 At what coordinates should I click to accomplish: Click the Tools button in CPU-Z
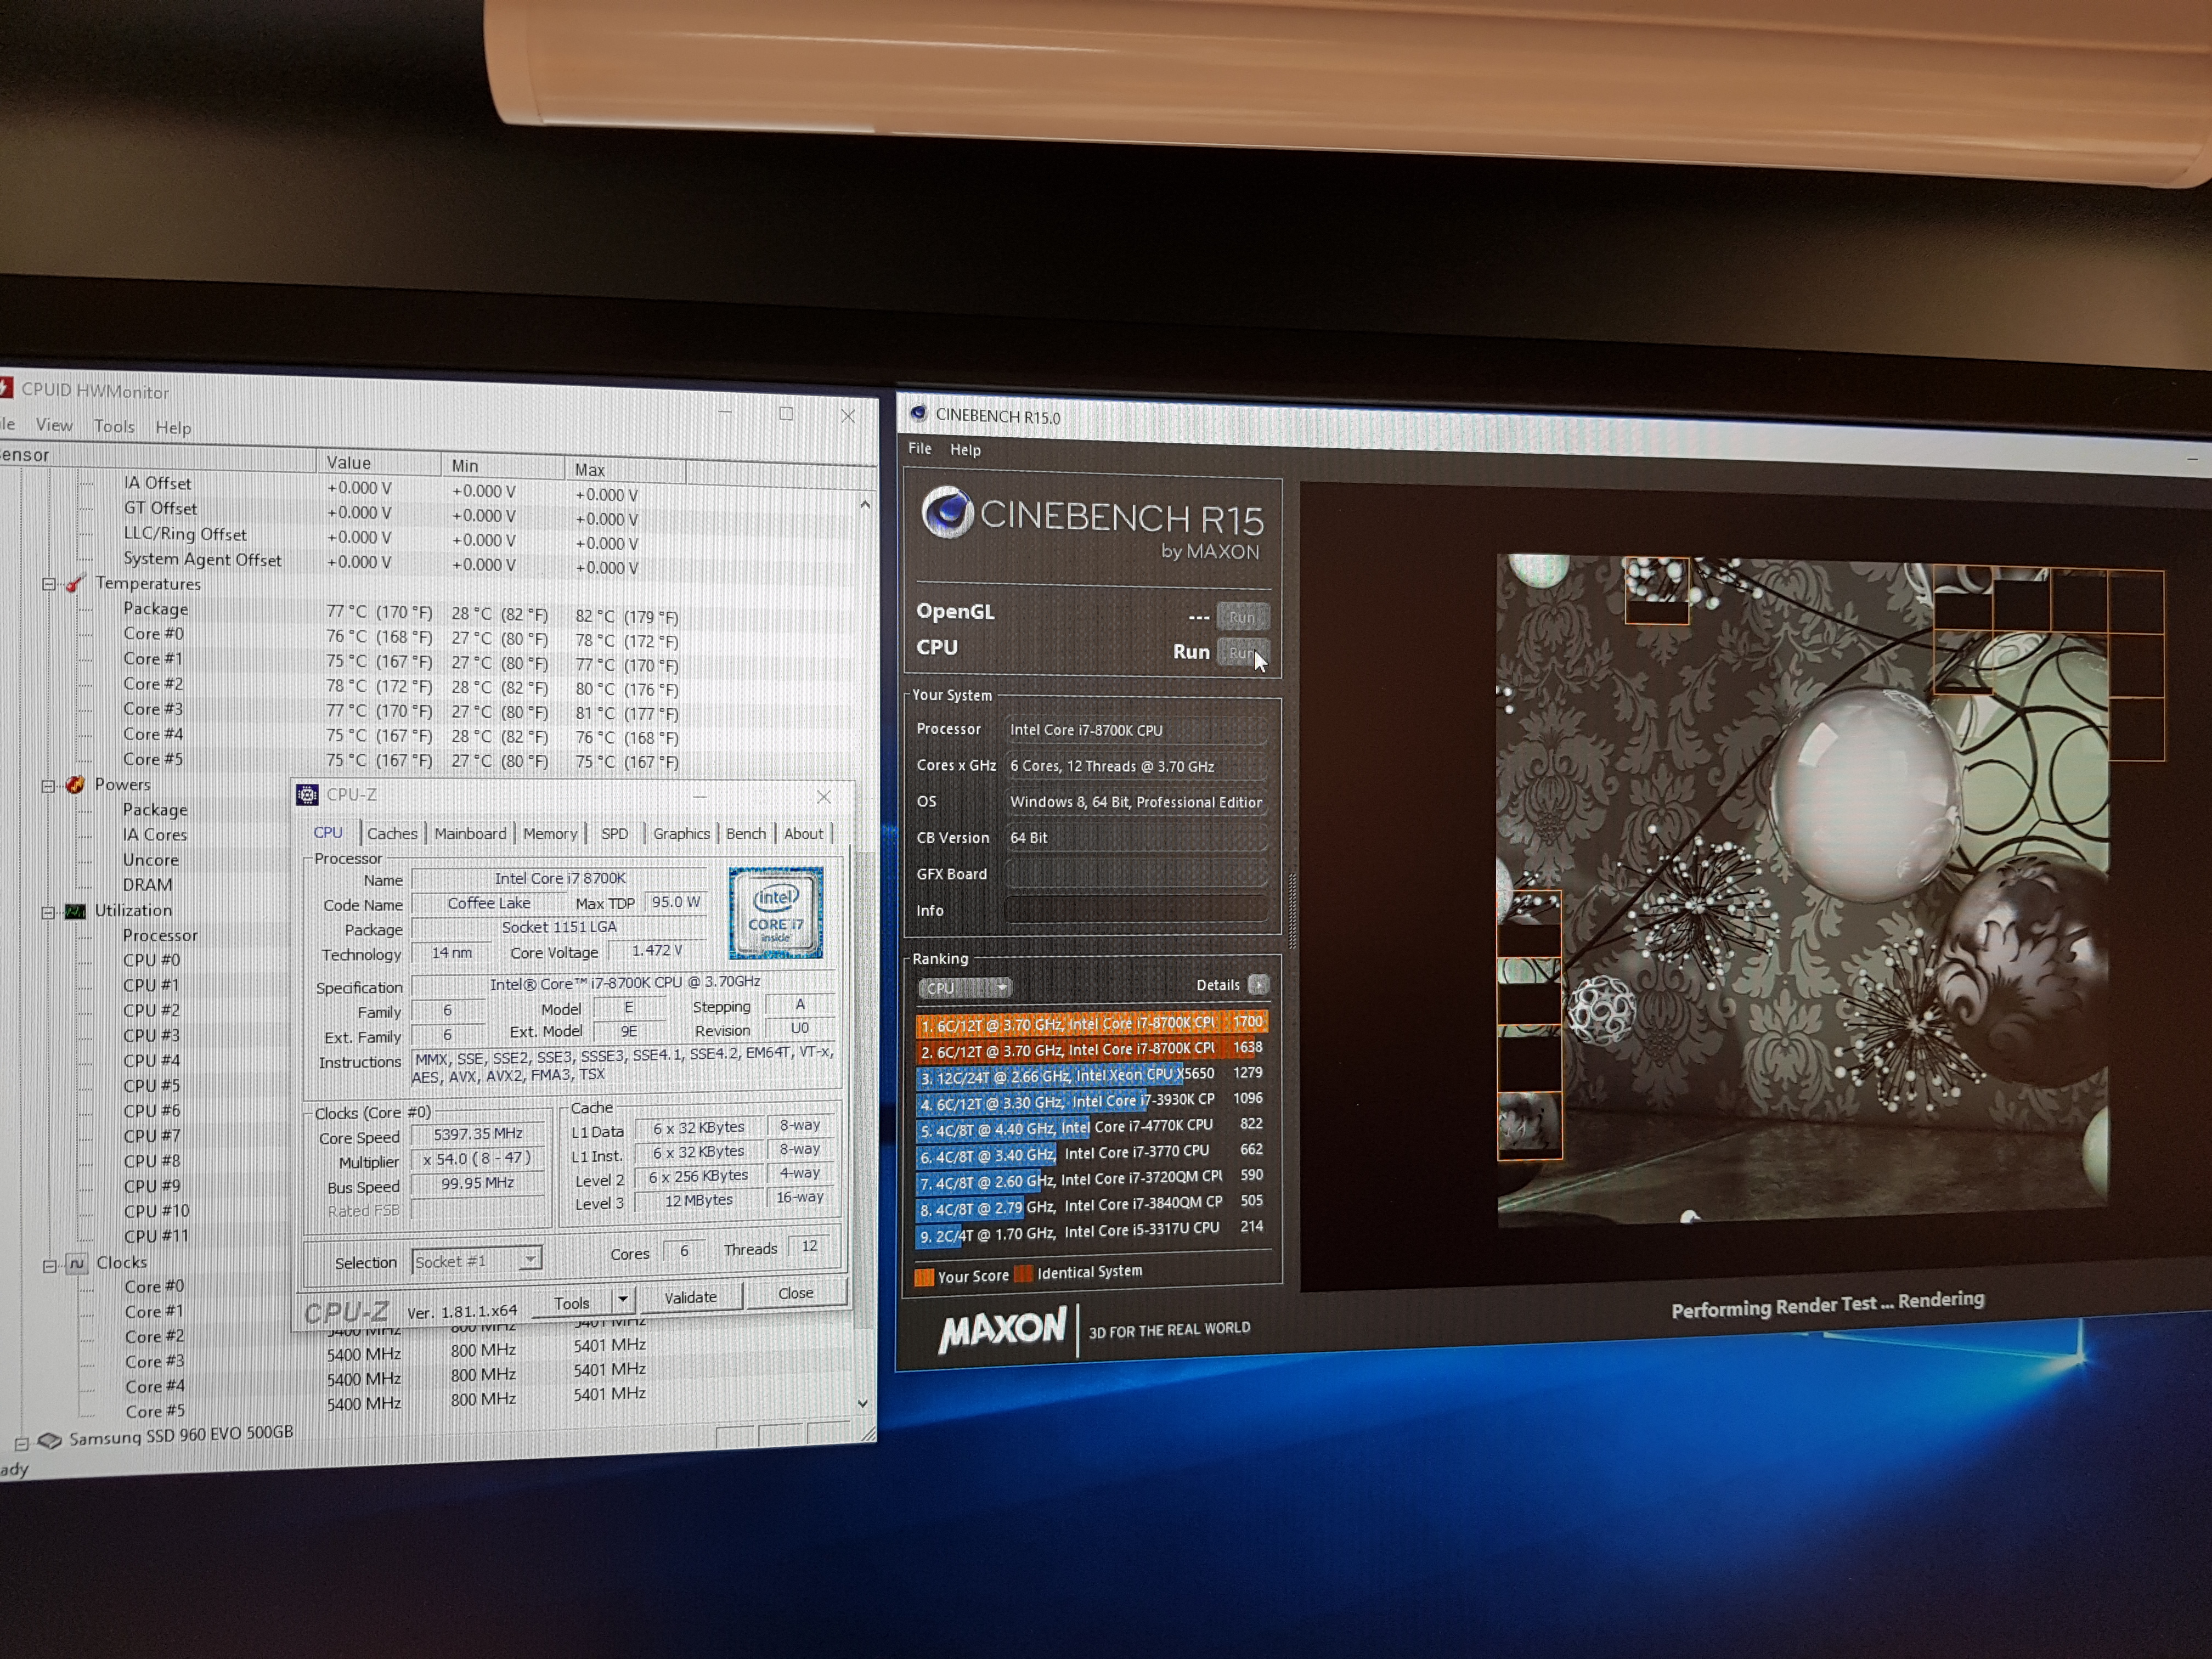tap(572, 1302)
